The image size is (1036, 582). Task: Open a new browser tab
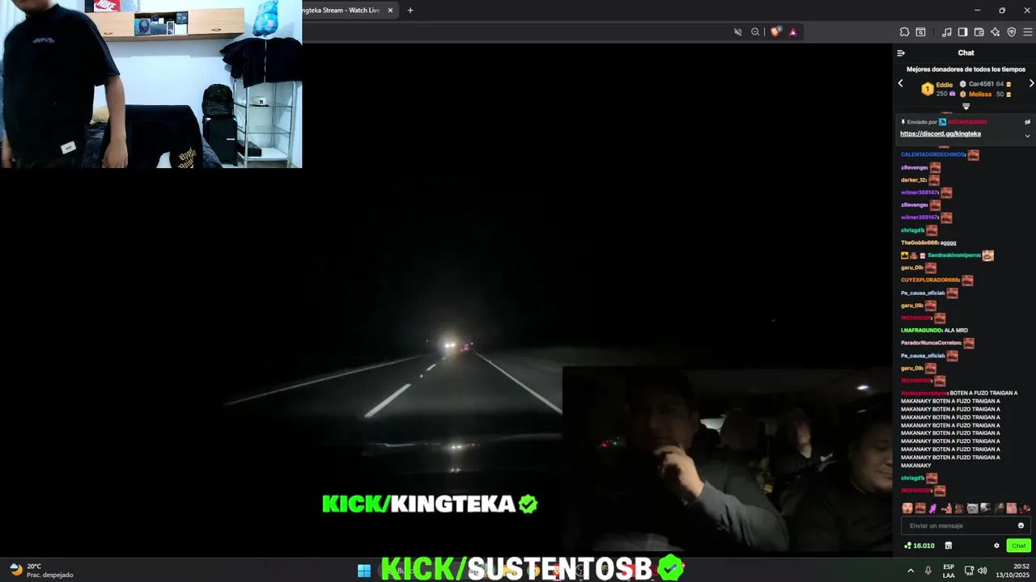coord(410,11)
